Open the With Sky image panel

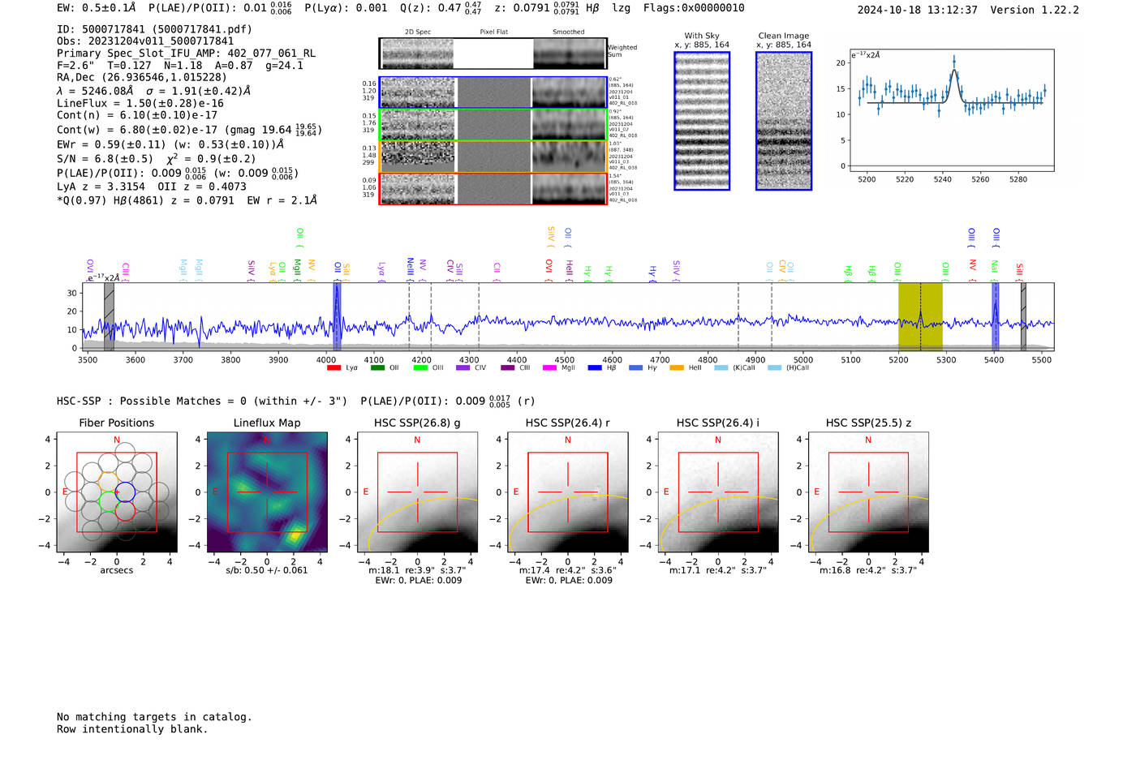point(702,121)
